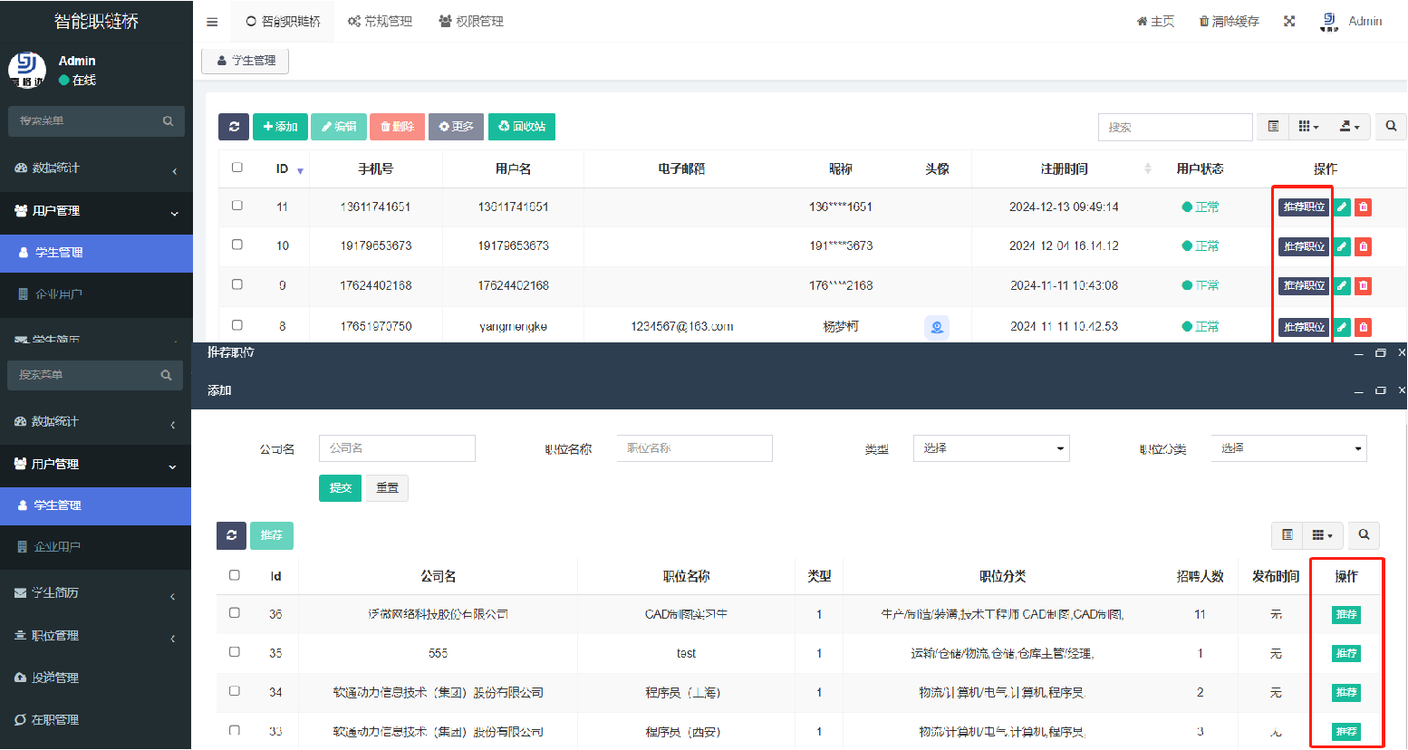Check the box for user ID 9

(x=237, y=284)
